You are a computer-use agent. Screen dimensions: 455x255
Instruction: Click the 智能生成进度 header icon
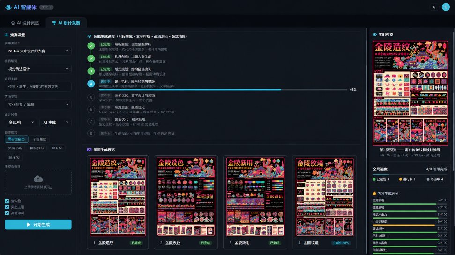pos(89,36)
